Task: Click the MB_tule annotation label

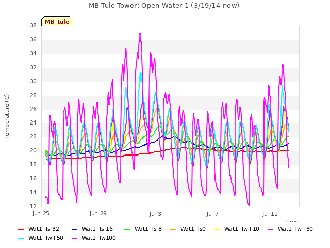Action: [57, 21]
